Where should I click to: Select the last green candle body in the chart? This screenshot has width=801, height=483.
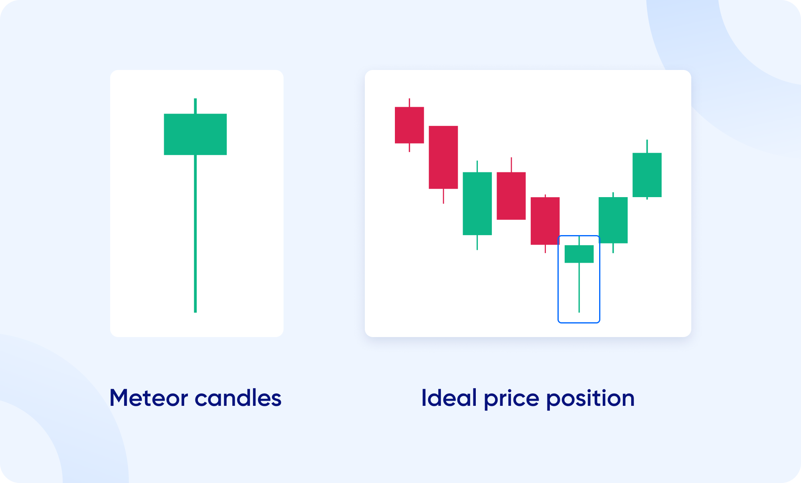[x=647, y=175]
